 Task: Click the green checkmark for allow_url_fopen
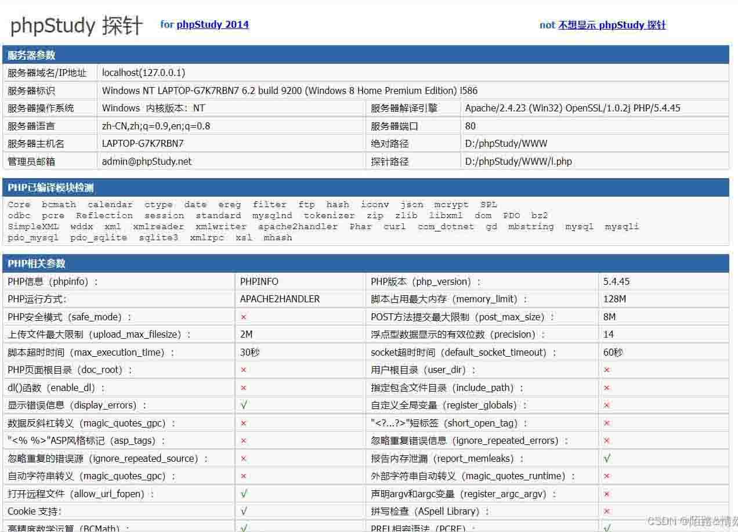pos(244,493)
